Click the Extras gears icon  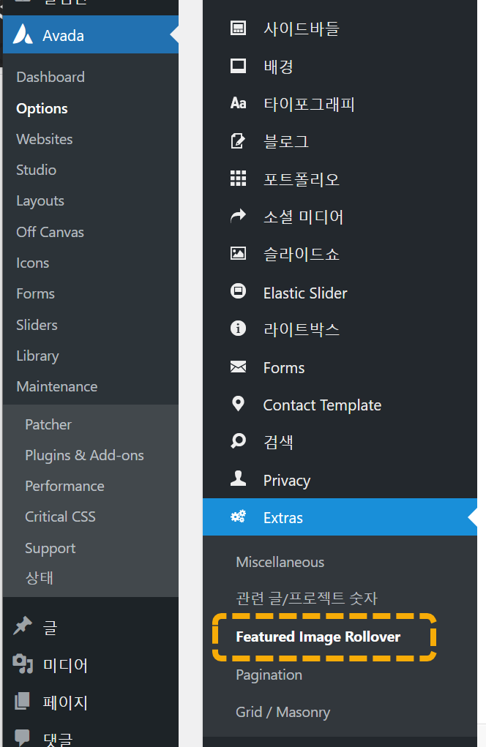(x=238, y=517)
